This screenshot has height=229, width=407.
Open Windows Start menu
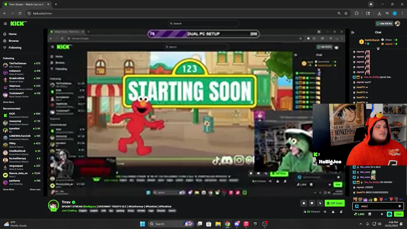tap(142, 224)
